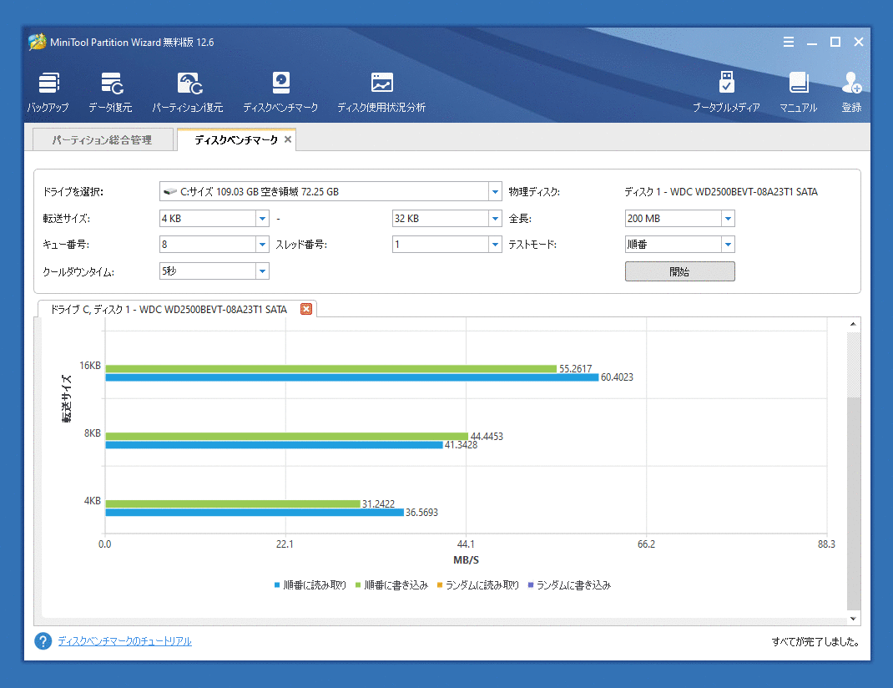The width and height of the screenshot is (893, 688).
Task: Toggle ランダムに書き込み legend series
Action: 569,585
